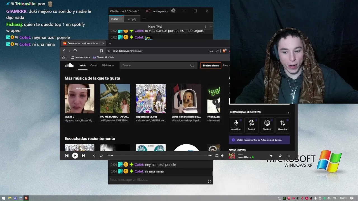The image size is (358, 201).
Task: Click the playback progress bar
Action: tap(160, 155)
